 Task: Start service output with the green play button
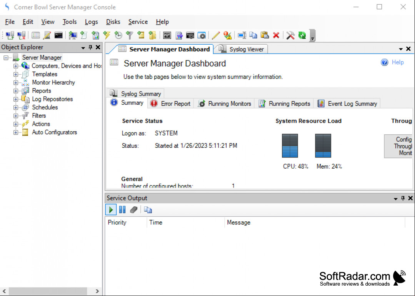(x=111, y=210)
